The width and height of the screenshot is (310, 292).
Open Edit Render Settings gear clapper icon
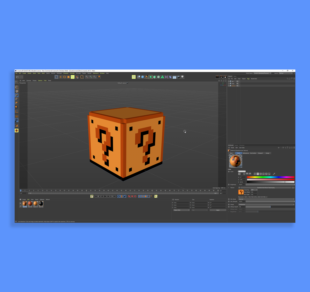[225, 77]
